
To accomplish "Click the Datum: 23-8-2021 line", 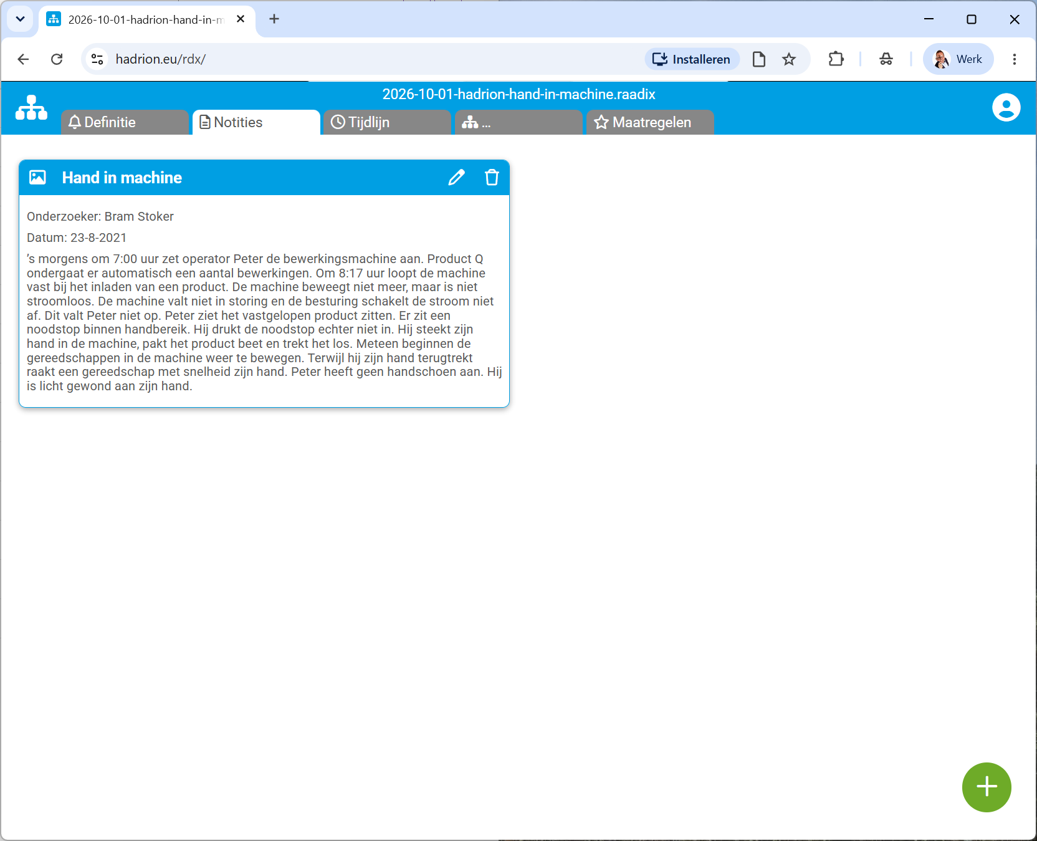I will click(77, 238).
